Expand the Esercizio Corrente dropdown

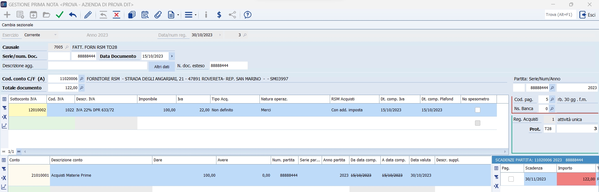(55, 35)
